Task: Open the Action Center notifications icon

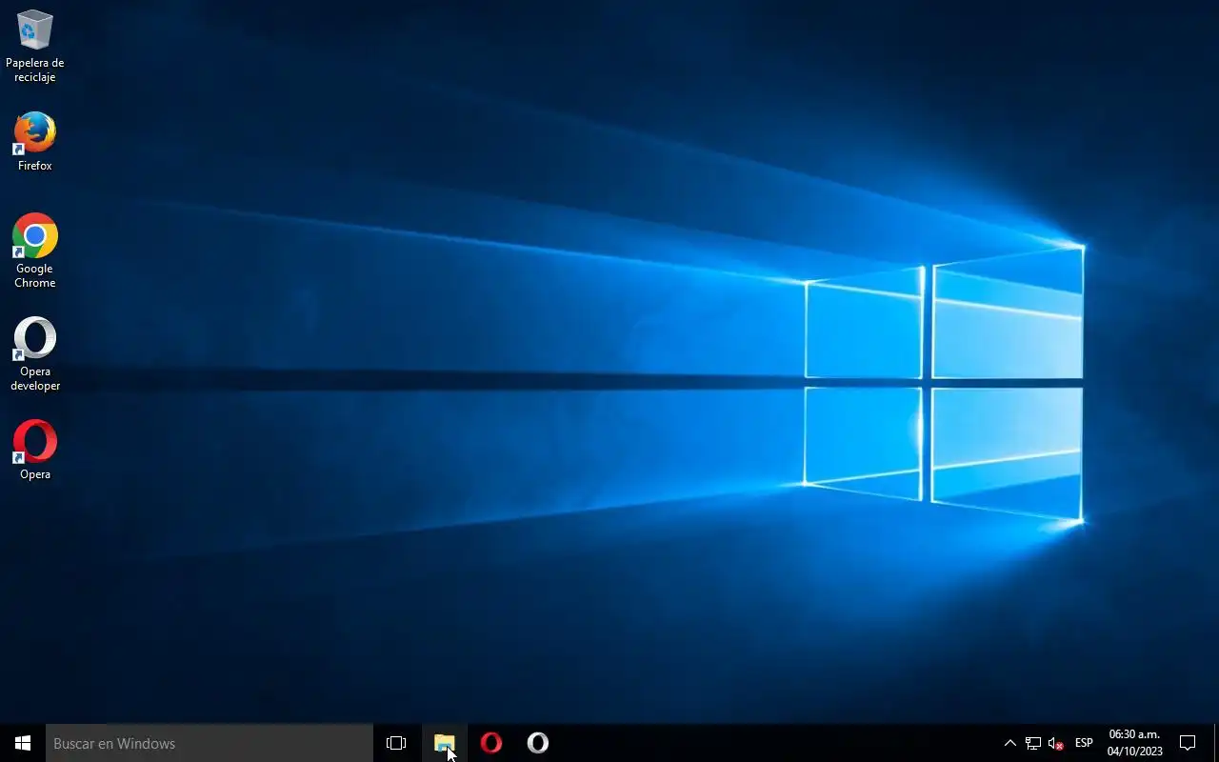Action: click(x=1188, y=743)
